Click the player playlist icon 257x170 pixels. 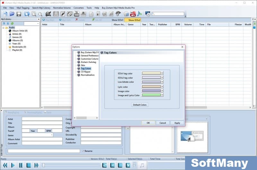pos(120,165)
